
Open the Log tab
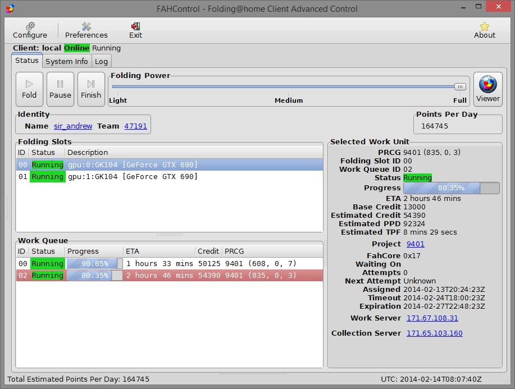[x=101, y=61]
